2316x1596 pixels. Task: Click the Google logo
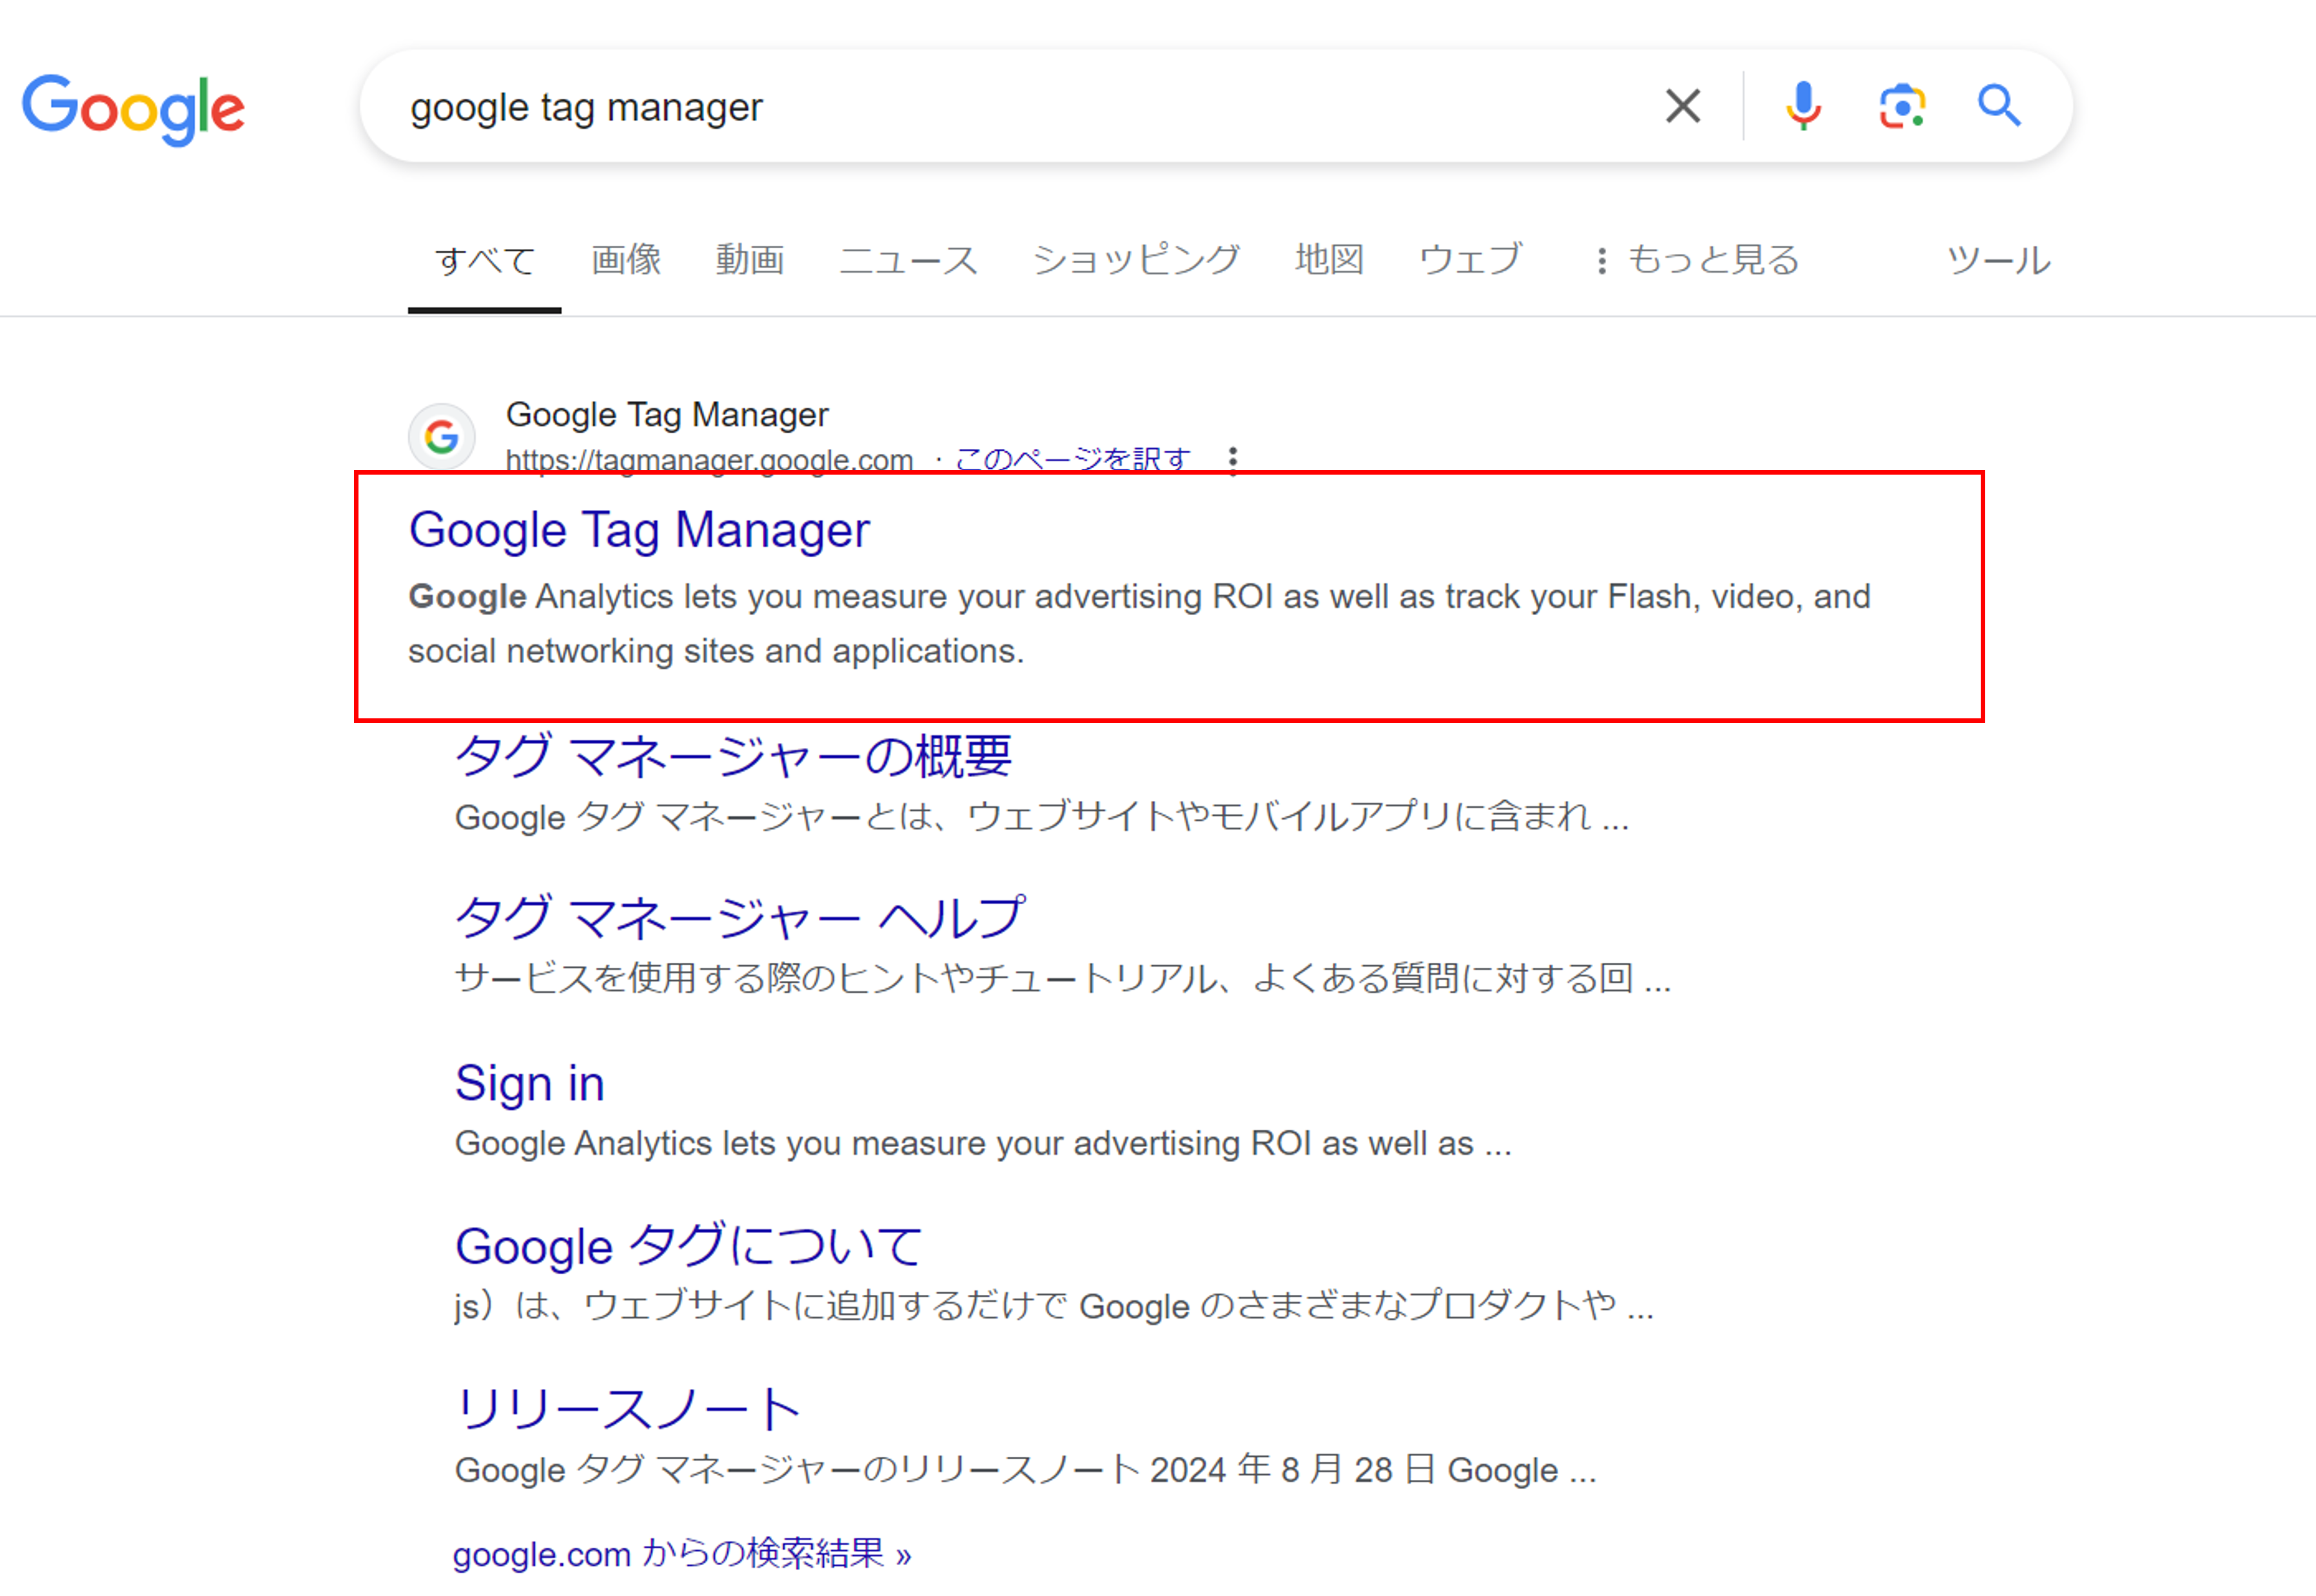point(133,109)
